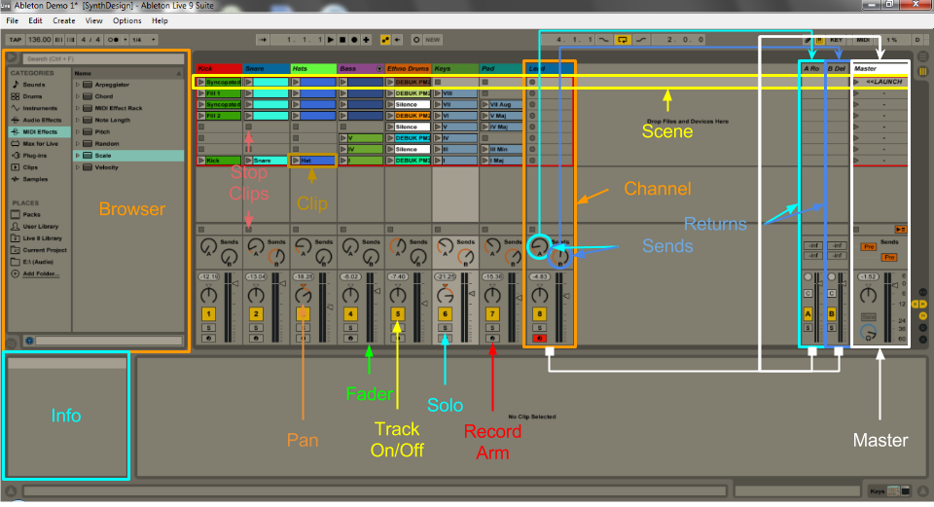Toggle Track Activator 4 on Bass track
This screenshot has height=507, width=934.
click(350, 314)
